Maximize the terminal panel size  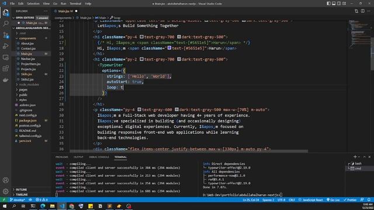[x=364, y=157]
